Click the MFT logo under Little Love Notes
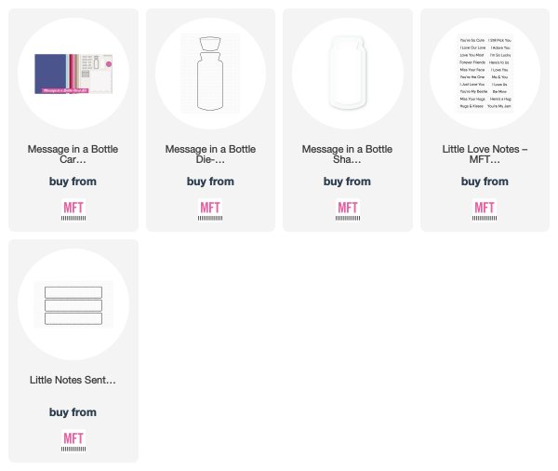The image size is (558, 471). [485, 209]
